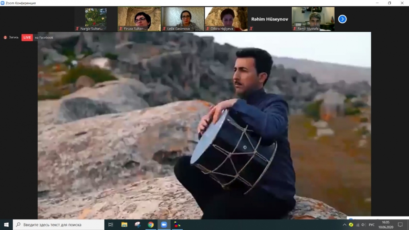Click the red LIVE badge

coord(27,38)
